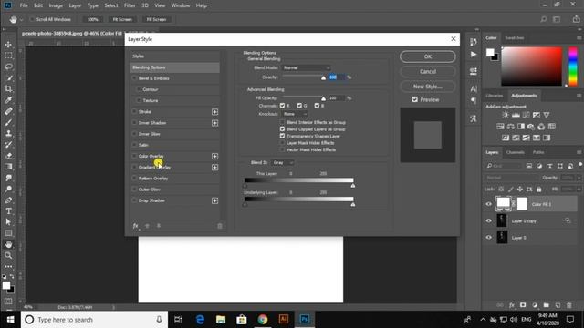Select the Gradient tool
The height and width of the screenshot is (328, 584).
8,167
